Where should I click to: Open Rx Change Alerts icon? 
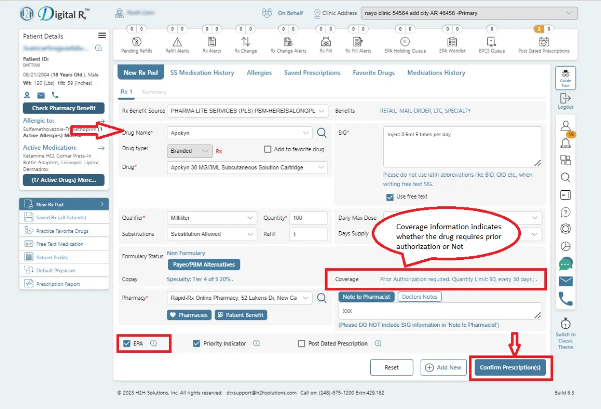pyautogui.click(x=288, y=42)
